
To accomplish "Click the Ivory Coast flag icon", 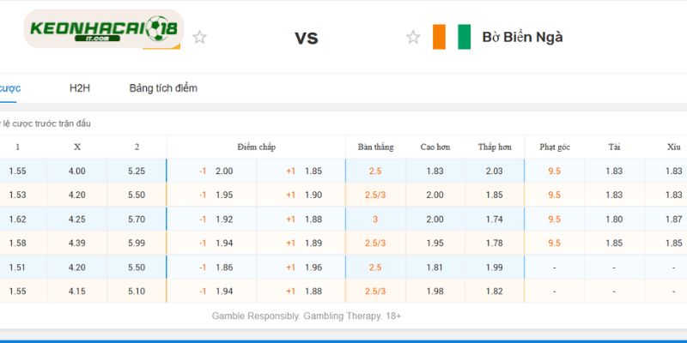I will tap(452, 37).
